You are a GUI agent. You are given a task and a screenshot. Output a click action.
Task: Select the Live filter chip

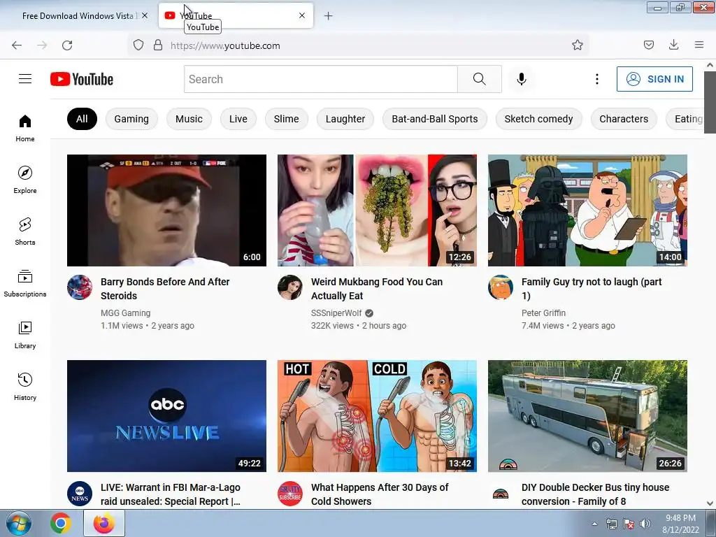pos(238,119)
